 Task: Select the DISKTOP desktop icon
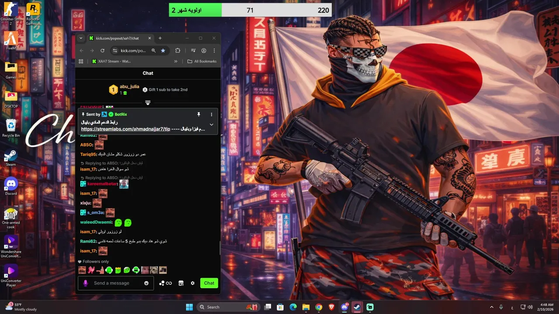click(11, 99)
